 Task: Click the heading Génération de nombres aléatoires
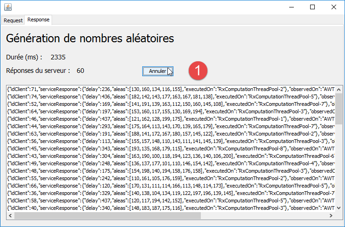click(x=90, y=38)
